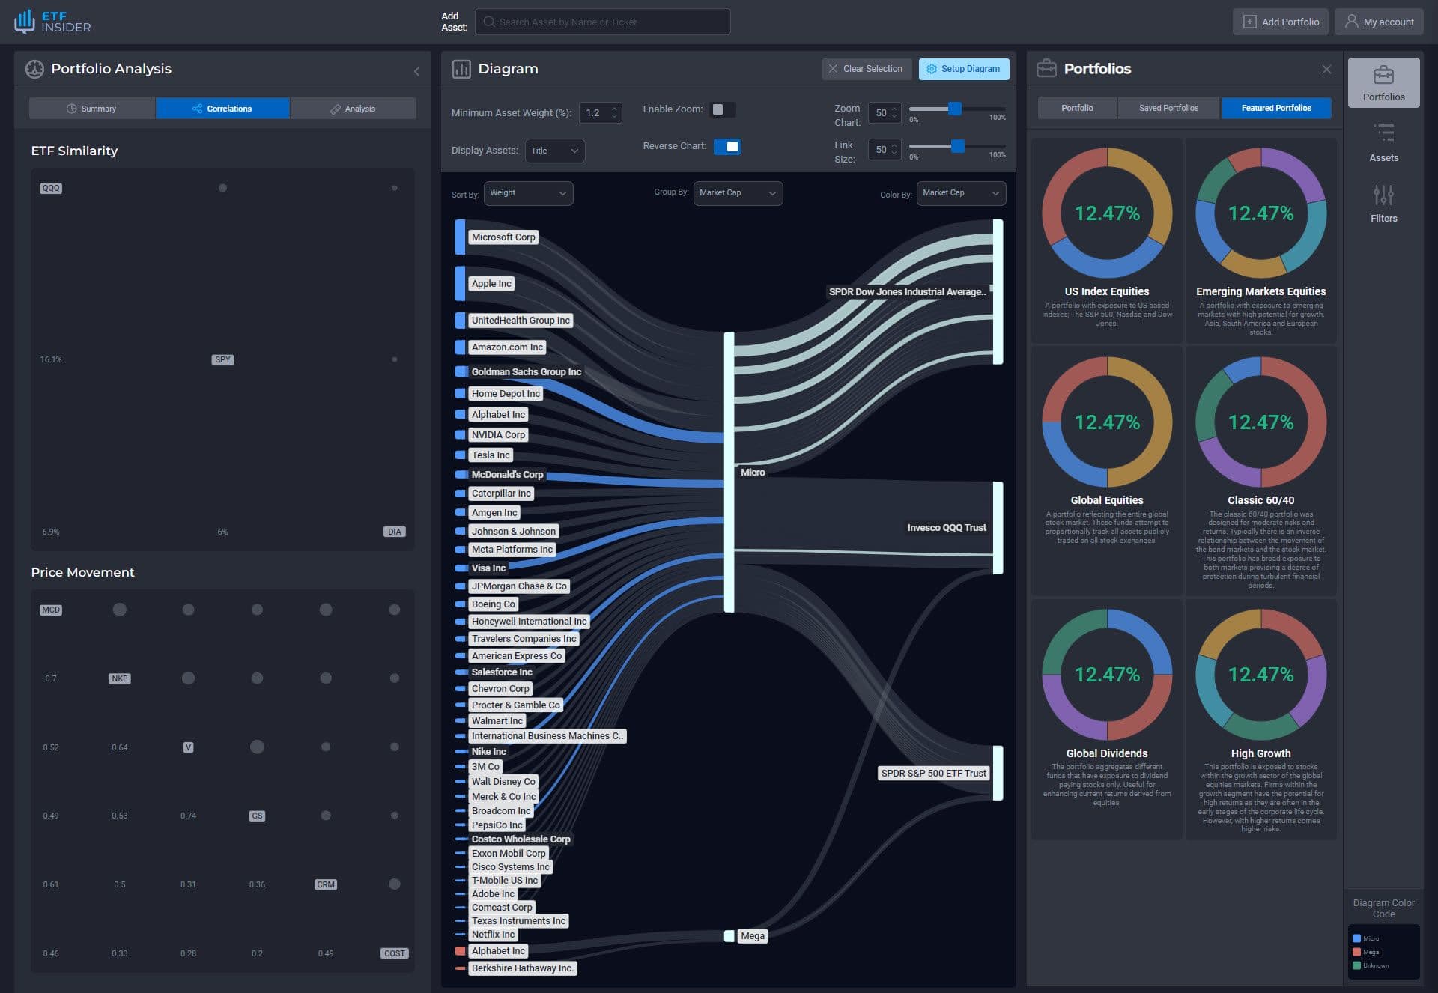Switch to the Analysis tab
Viewport: 1438px width, 993px height.
click(353, 109)
